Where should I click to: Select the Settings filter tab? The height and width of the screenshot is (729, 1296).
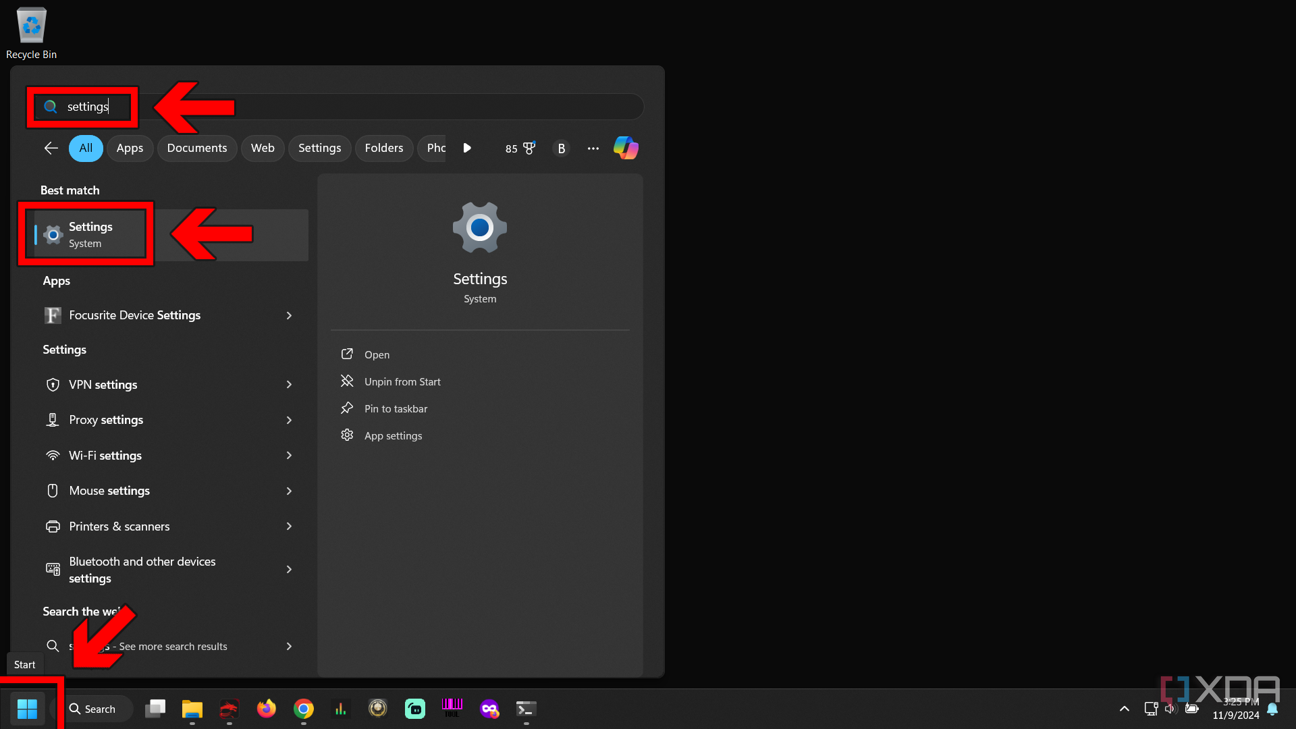pos(319,147)
